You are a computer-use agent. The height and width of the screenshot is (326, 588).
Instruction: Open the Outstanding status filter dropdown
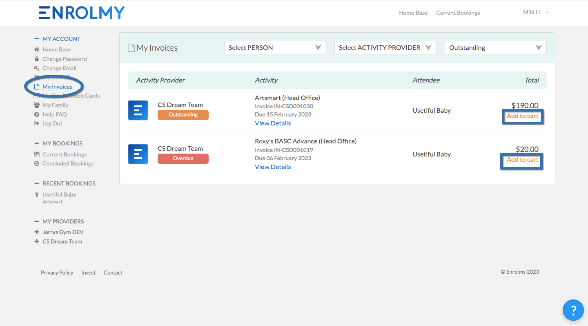[496, 47]
